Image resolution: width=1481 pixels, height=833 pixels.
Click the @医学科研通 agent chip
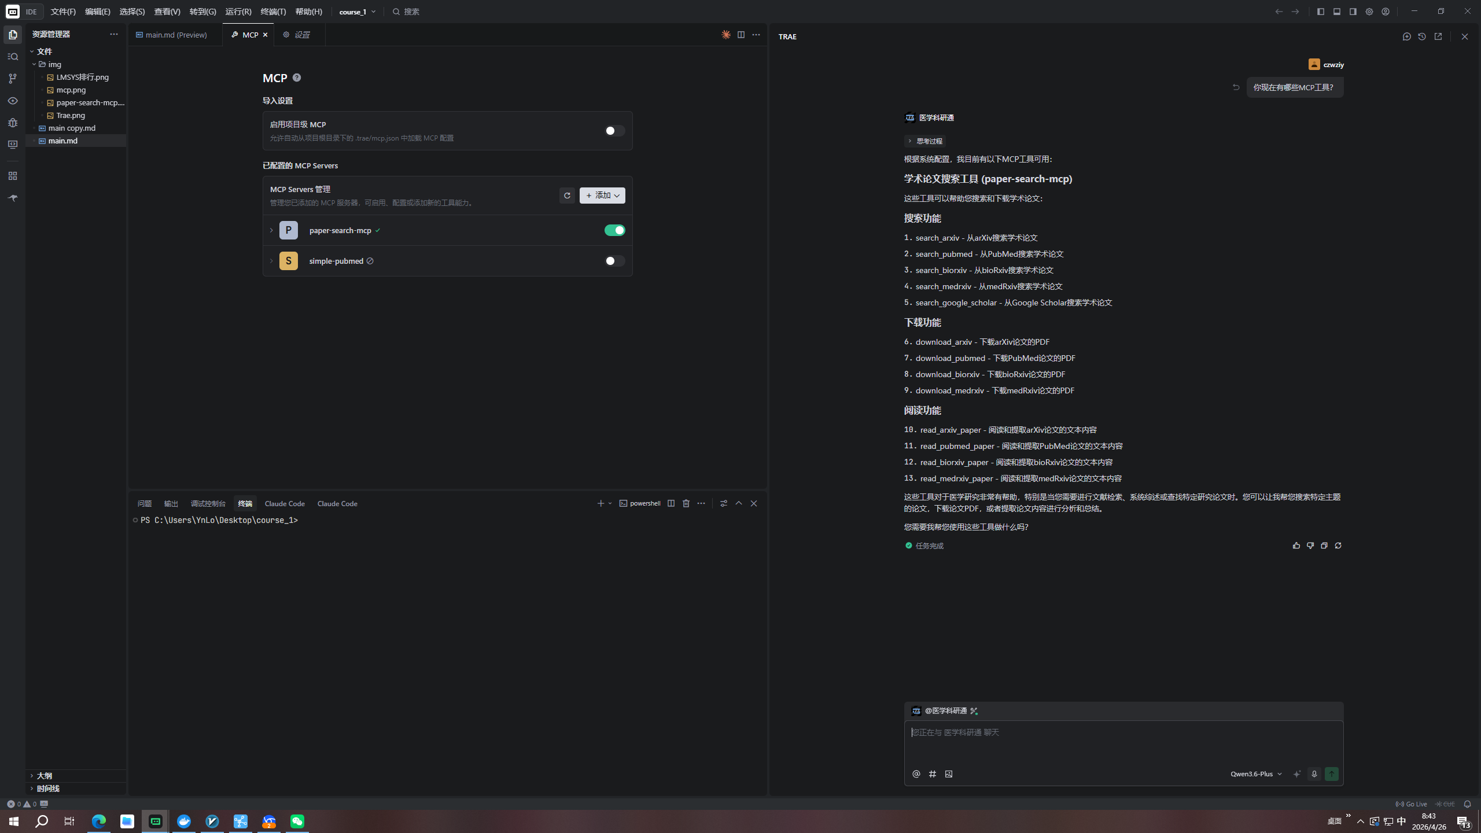click(945, 711)
